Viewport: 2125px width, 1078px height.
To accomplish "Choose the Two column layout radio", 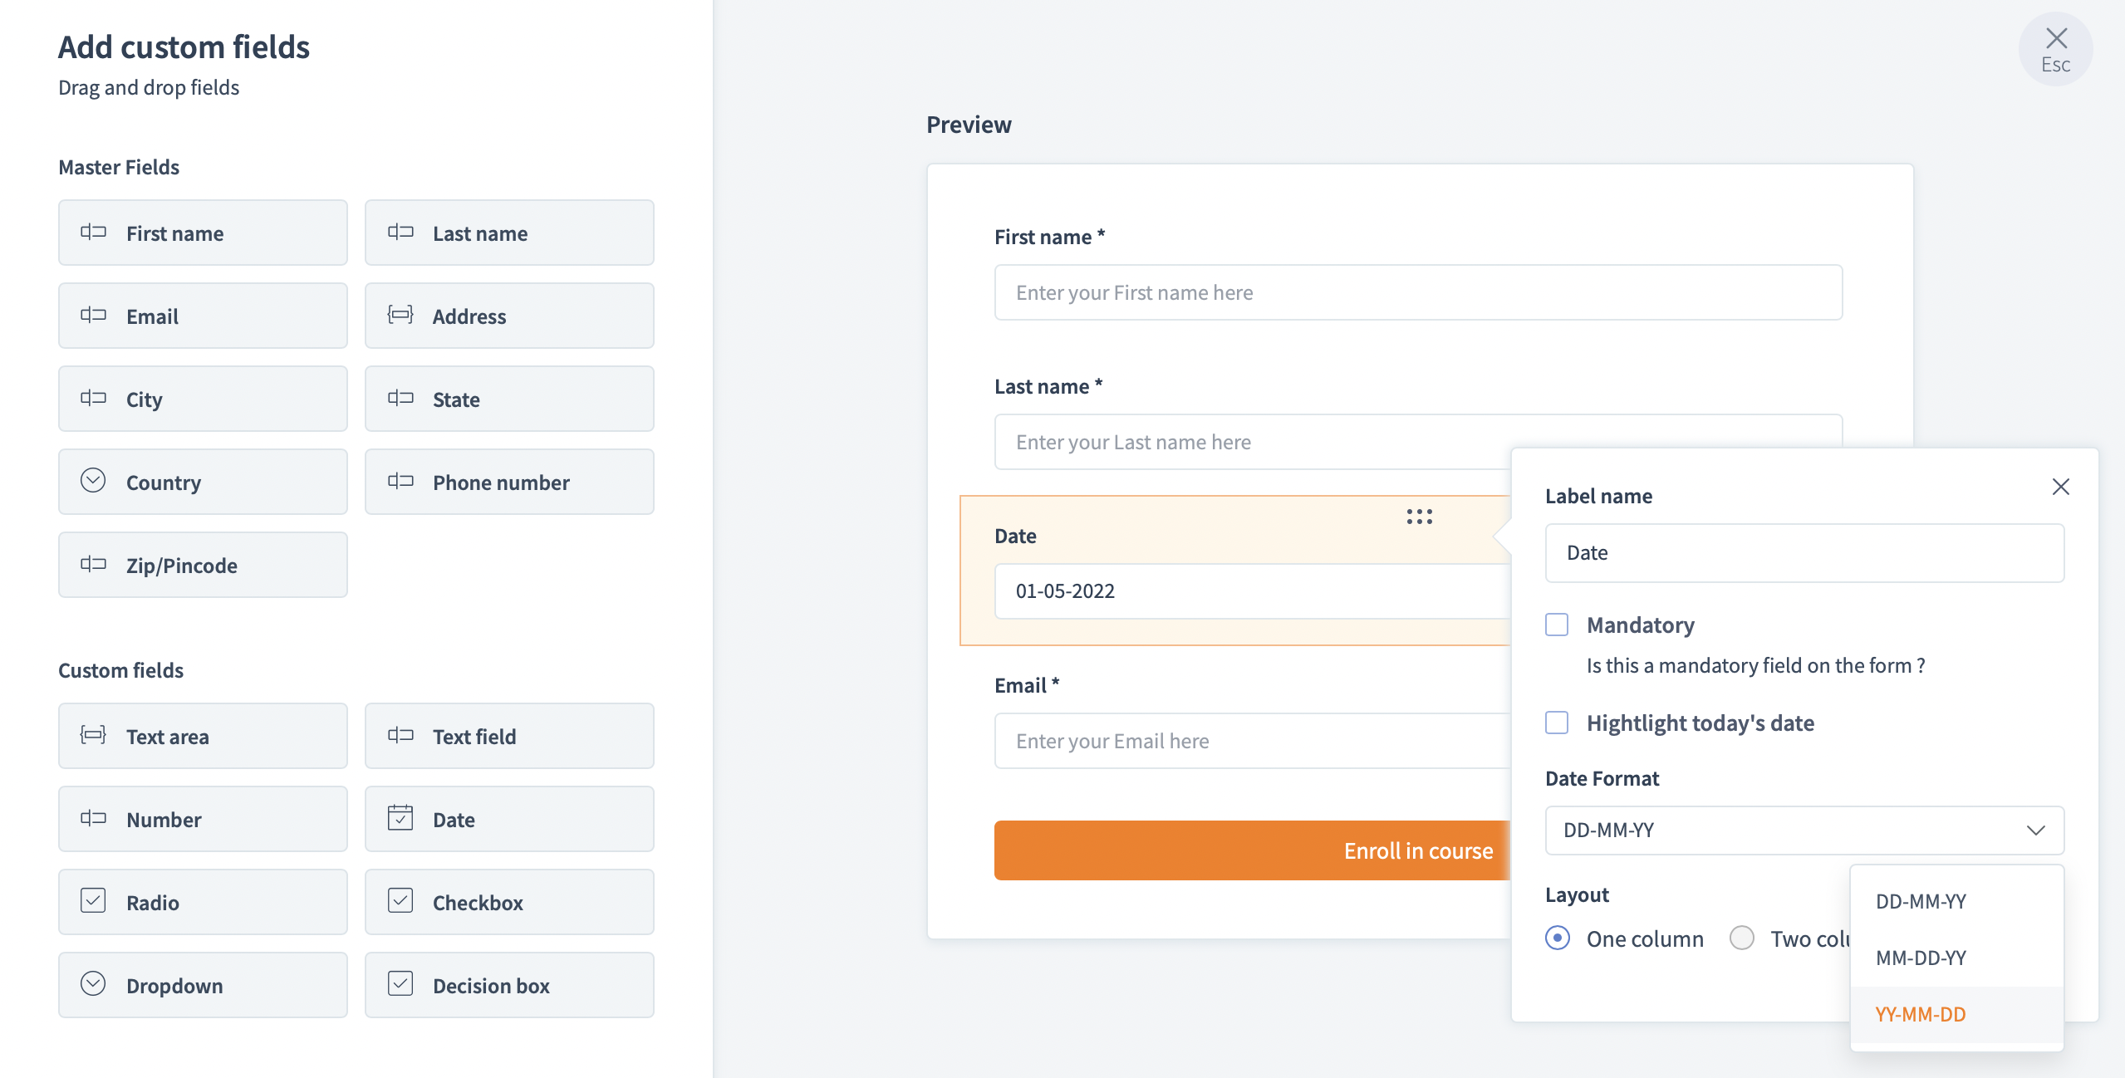I will pos(1742,938).
